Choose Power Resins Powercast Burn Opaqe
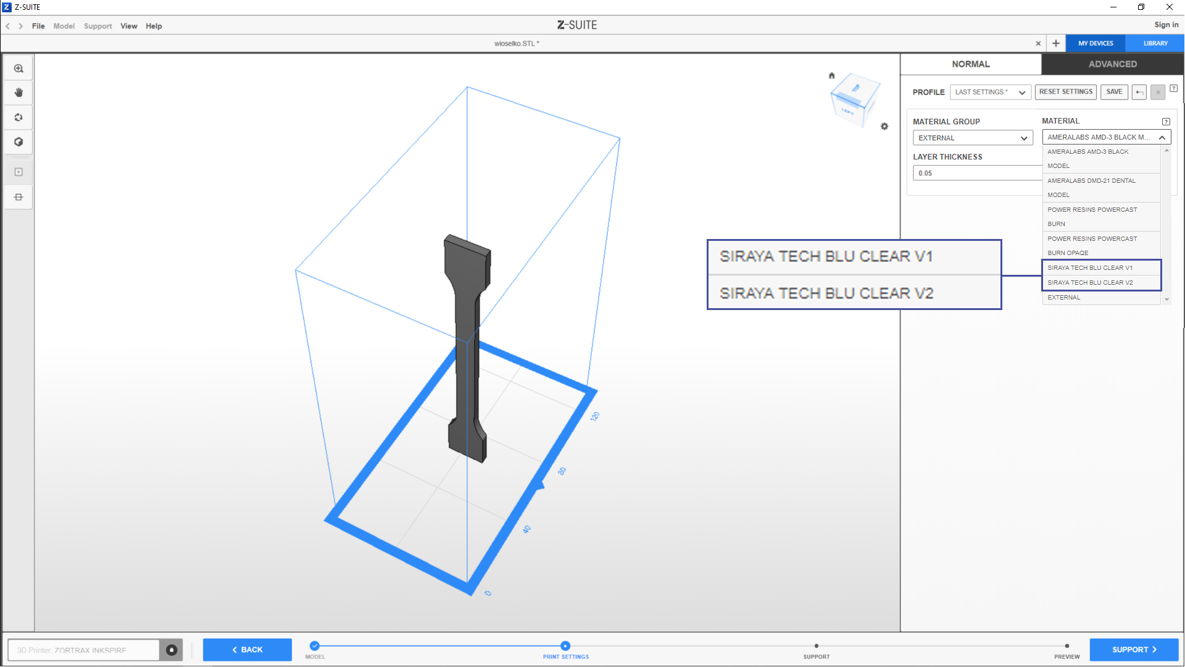This screenshot has width=1185, height=667. 1102,246
